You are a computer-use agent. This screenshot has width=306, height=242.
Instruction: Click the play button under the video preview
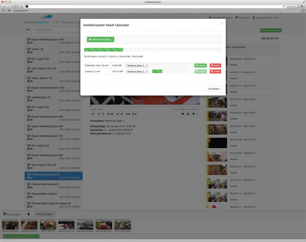pos(93,114)
